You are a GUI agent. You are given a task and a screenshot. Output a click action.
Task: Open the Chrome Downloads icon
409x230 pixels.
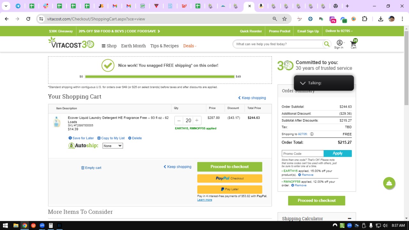(381, 19)
